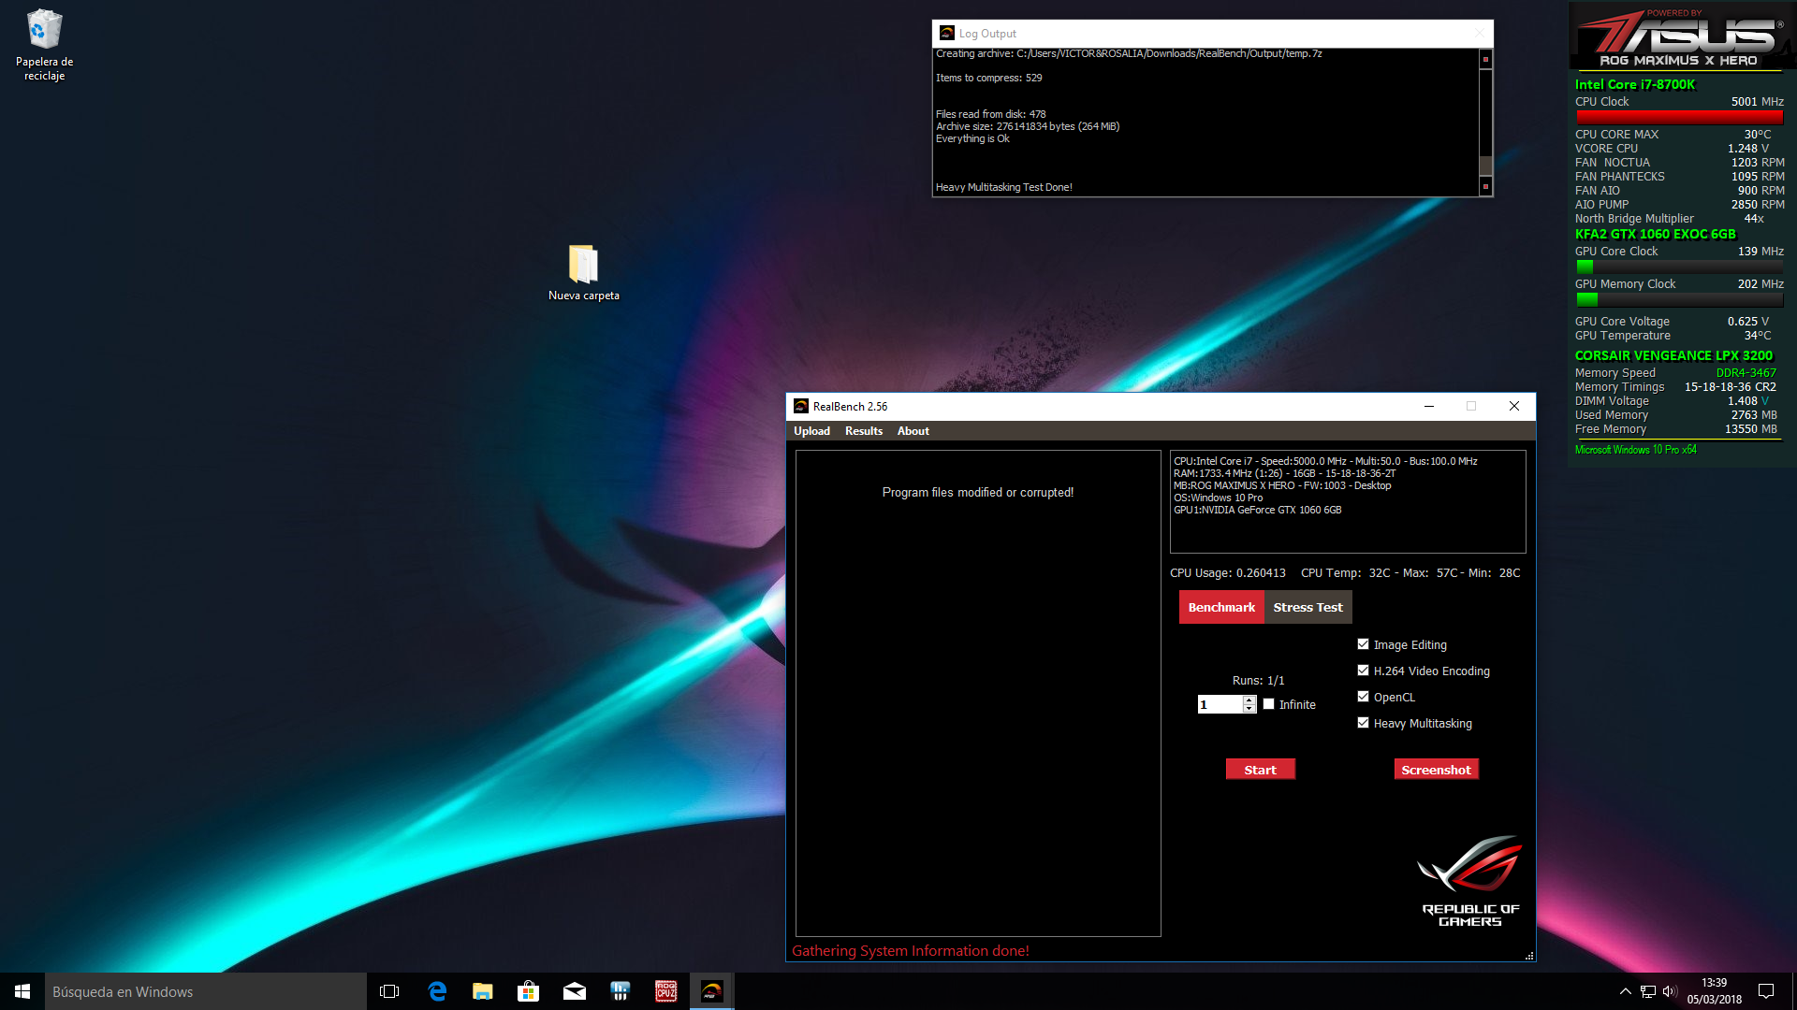Viewport: 1797px width, 1010px height.
Task: Click the Log Output scrollbar thumb
Action: coord(1485,166)
